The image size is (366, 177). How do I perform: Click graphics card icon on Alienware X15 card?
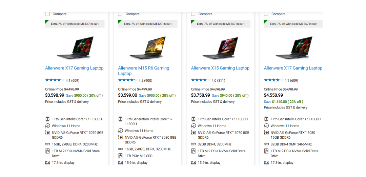(193, 133)
